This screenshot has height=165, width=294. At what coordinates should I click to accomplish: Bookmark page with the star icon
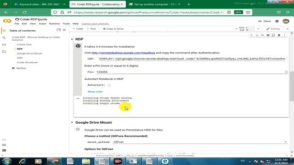(x=248, y=12)
